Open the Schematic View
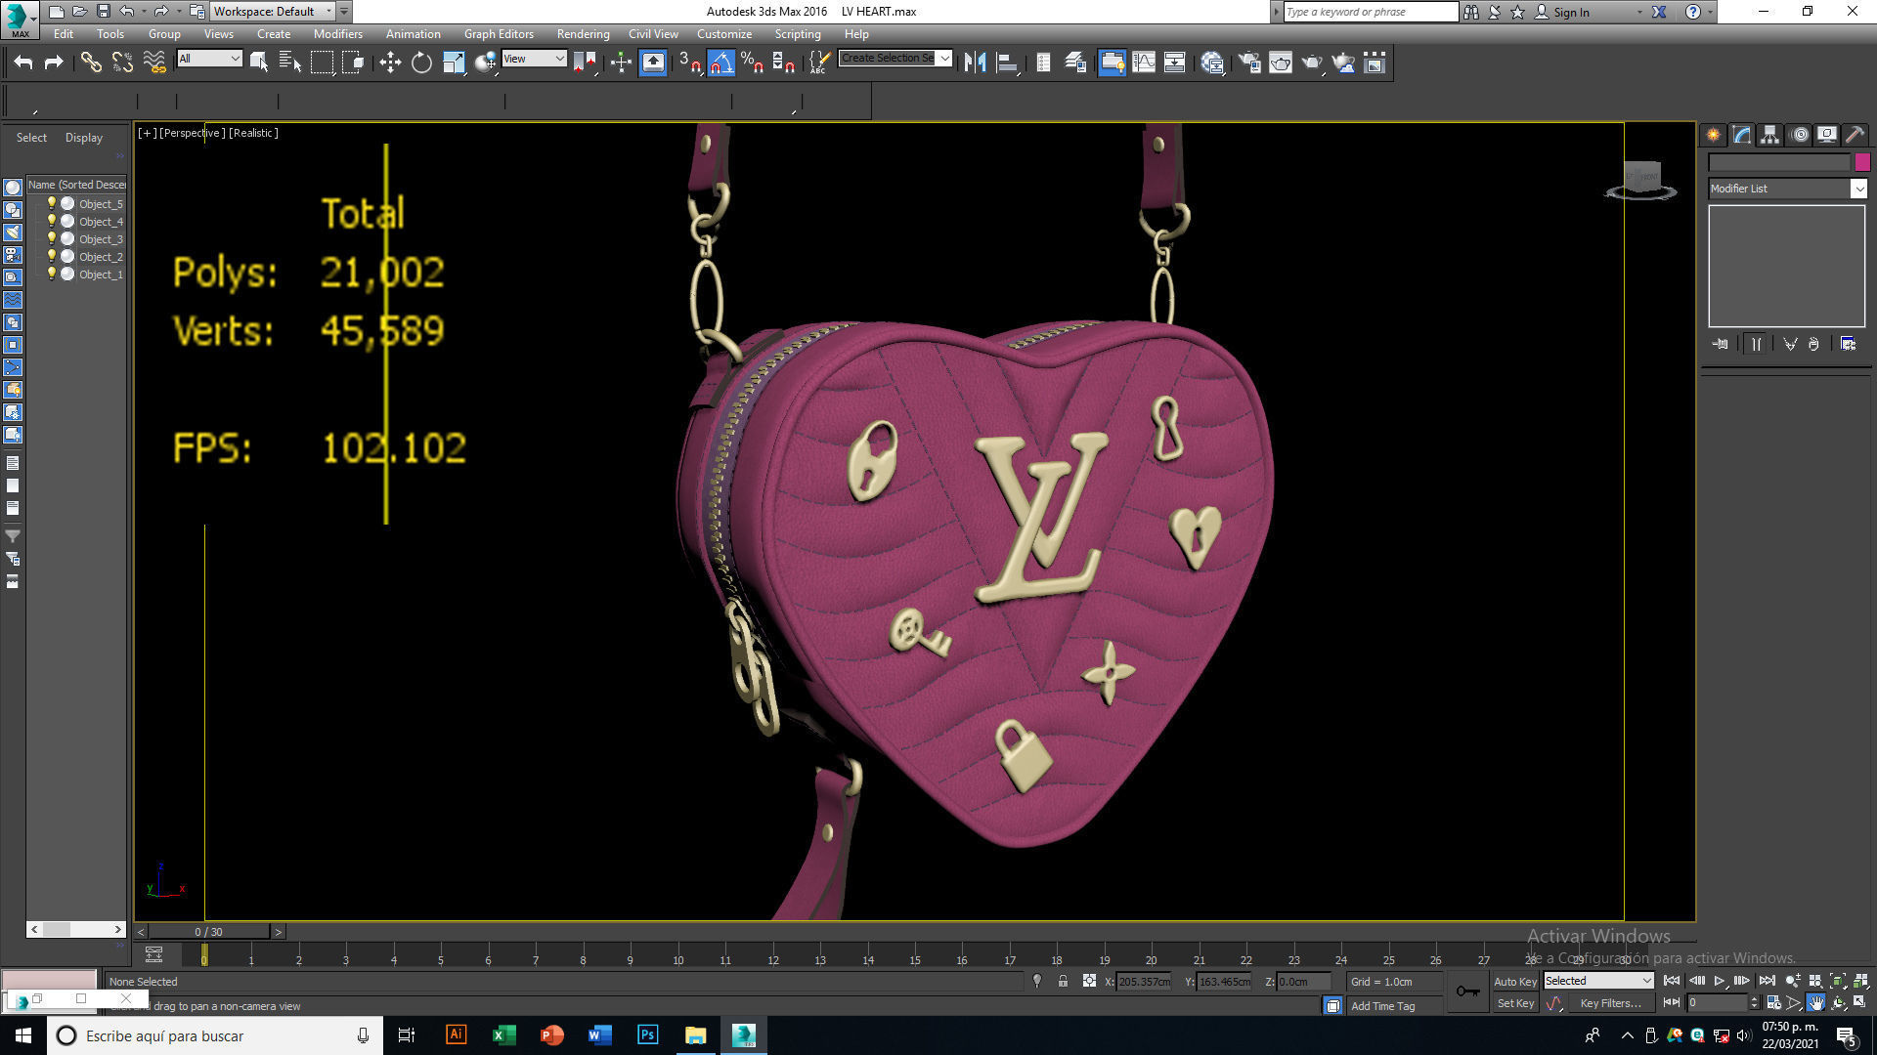This screenshot has width=1877, height=1055. click(1175, 63)
